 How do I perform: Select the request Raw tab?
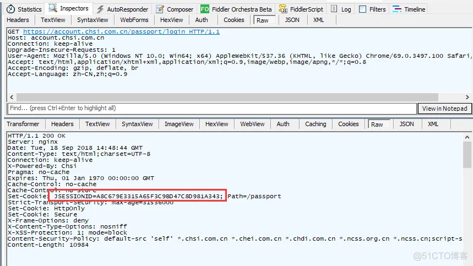(x=264, y=20)
